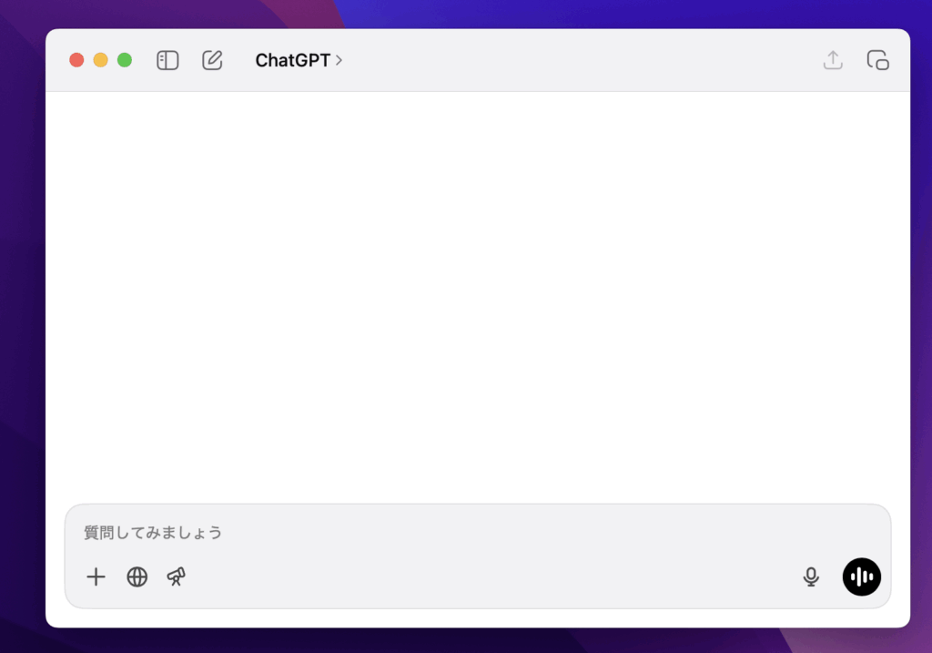Minimize window with yellow button
932x653 pixels.
click(100, 60)
